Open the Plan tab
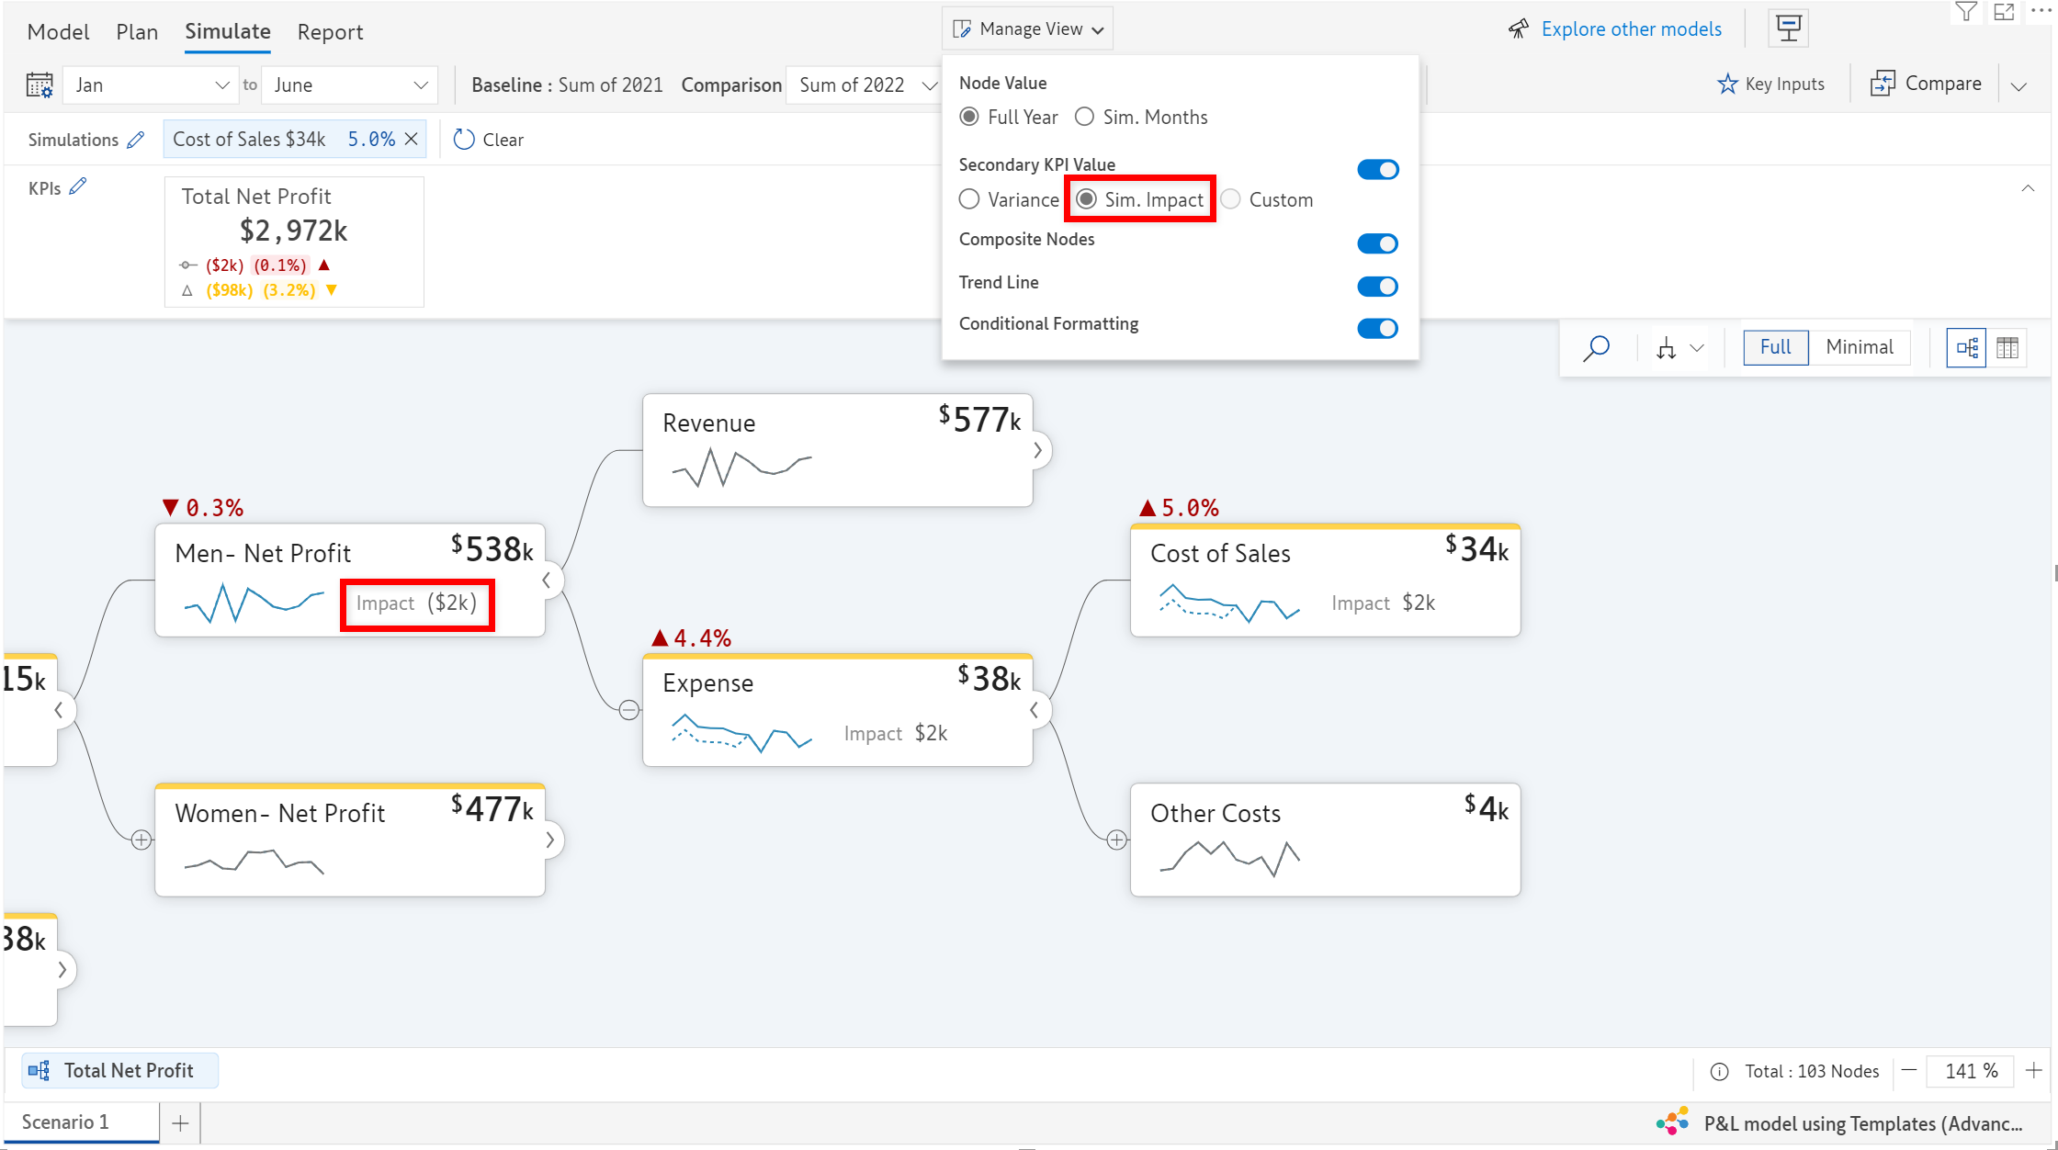Viewport: 2058px width, 1150px height. point(137,32)
